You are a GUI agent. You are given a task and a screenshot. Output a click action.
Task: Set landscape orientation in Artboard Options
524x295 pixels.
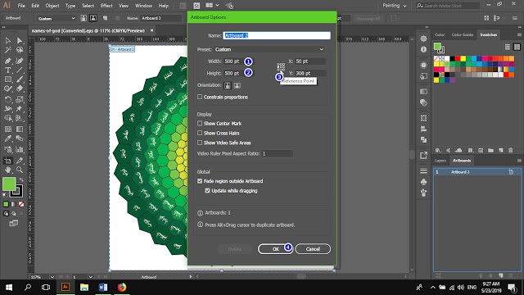tap(237, 85)
